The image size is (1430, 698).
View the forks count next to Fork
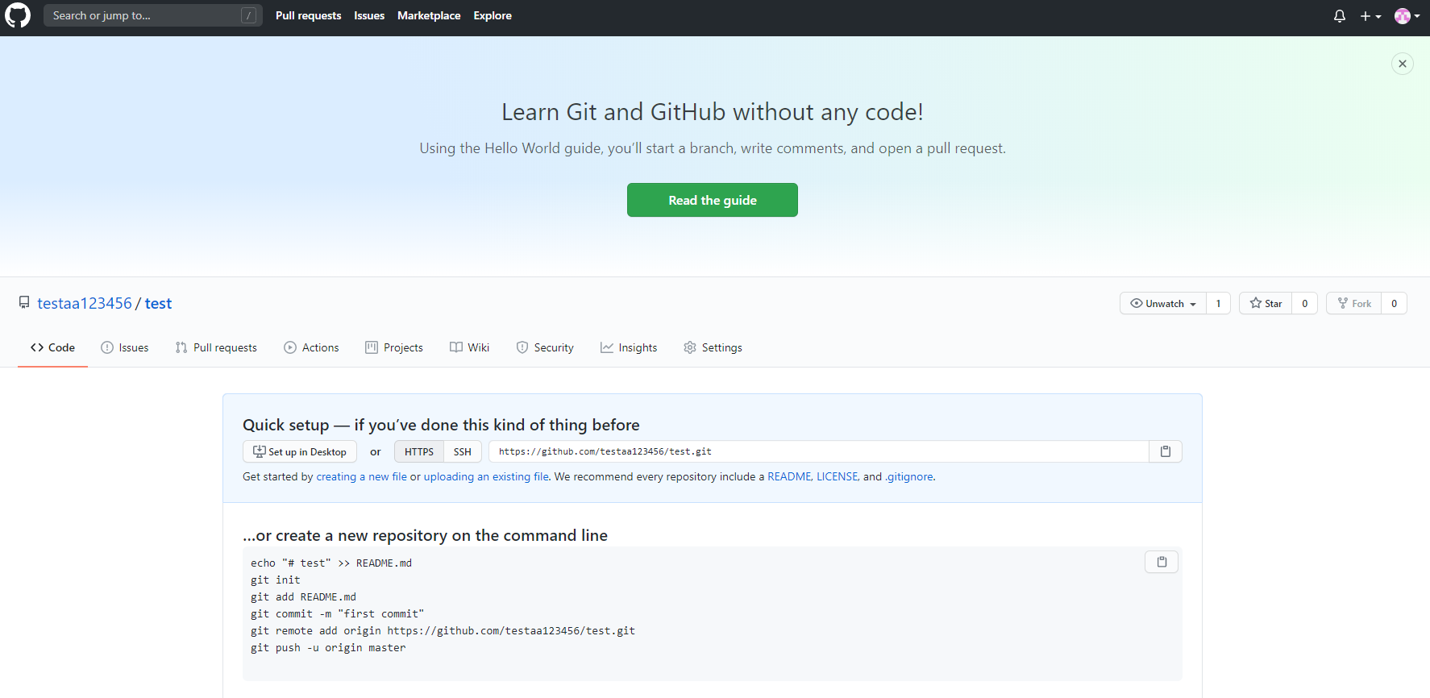pos(1394,303)
